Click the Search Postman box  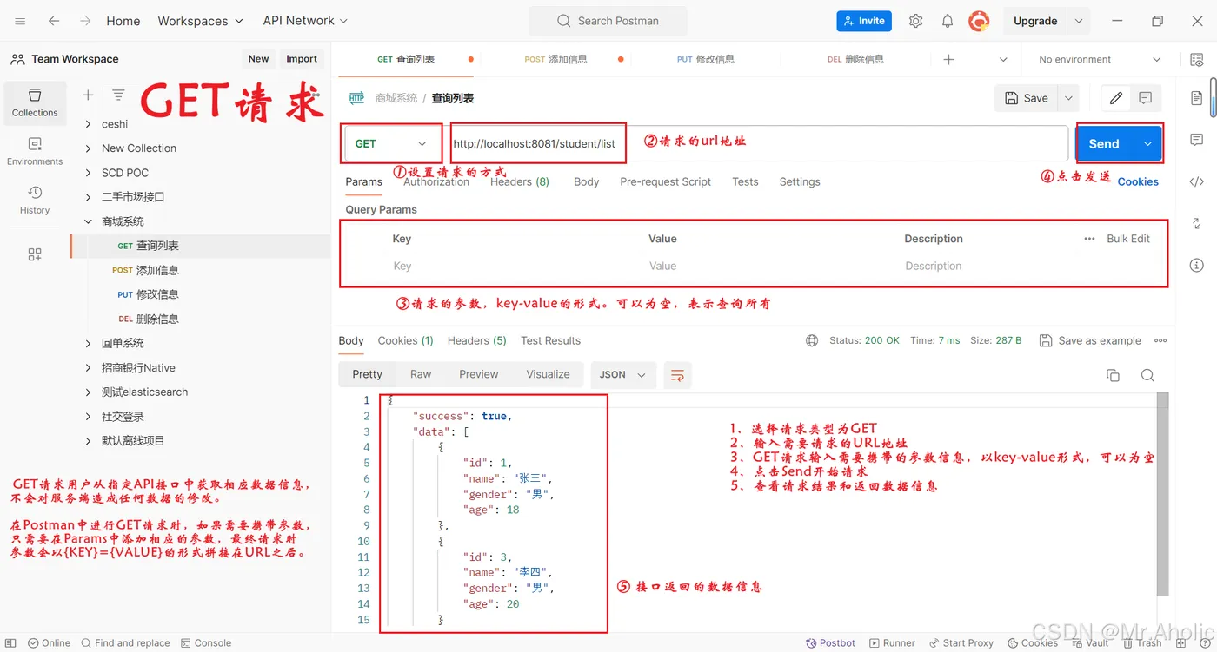click(x=608, y=21)
